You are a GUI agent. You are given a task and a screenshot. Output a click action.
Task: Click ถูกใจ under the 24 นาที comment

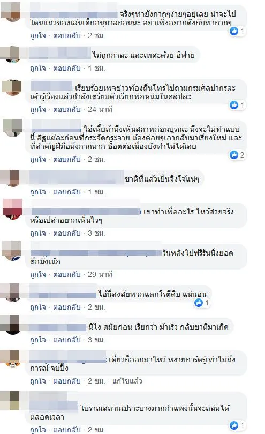38,109
